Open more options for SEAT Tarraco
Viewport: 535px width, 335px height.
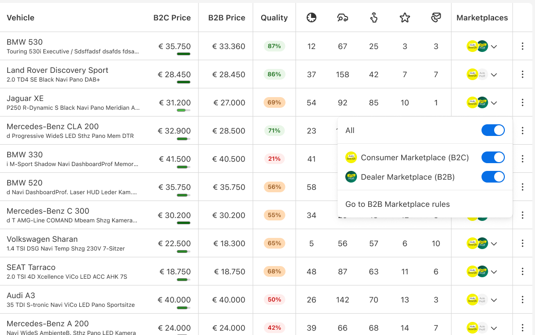click(x=522, y=272)
